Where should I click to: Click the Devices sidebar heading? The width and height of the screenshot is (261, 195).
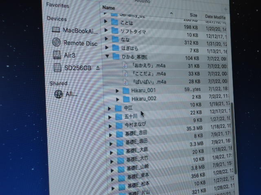pos(57,19)
